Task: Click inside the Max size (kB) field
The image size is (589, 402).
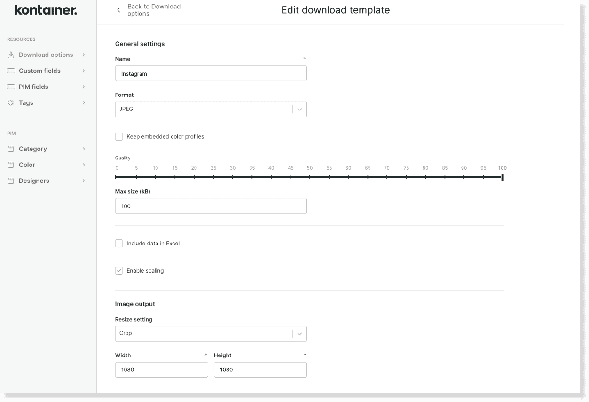Action: pos(211,205)
